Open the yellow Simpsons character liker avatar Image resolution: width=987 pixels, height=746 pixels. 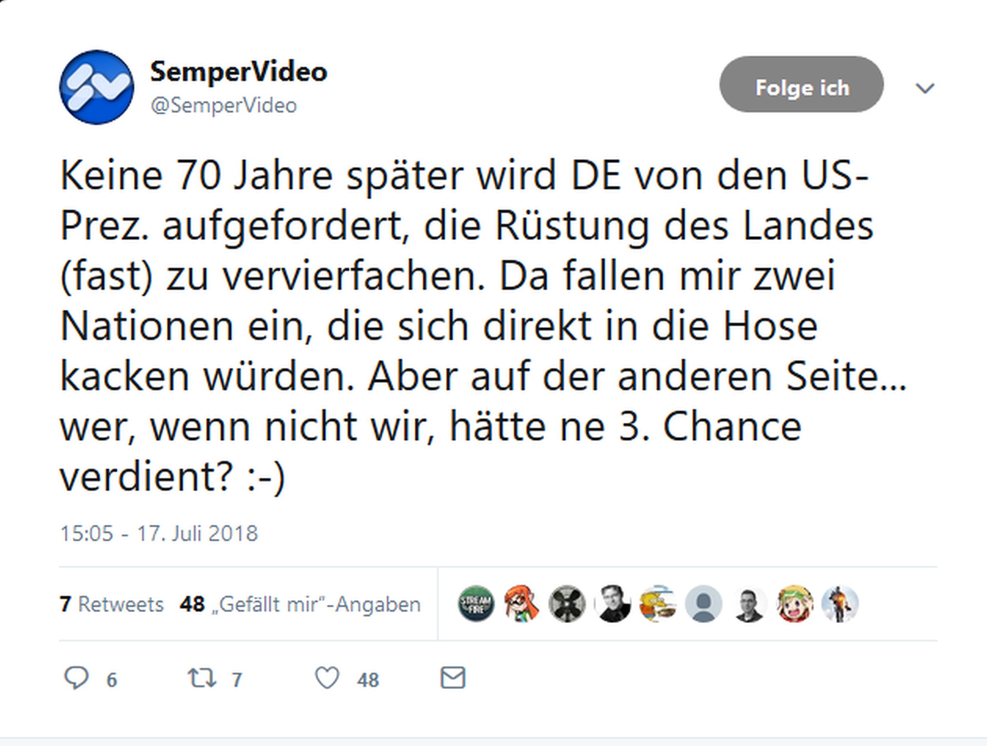[x=657, y=604]
